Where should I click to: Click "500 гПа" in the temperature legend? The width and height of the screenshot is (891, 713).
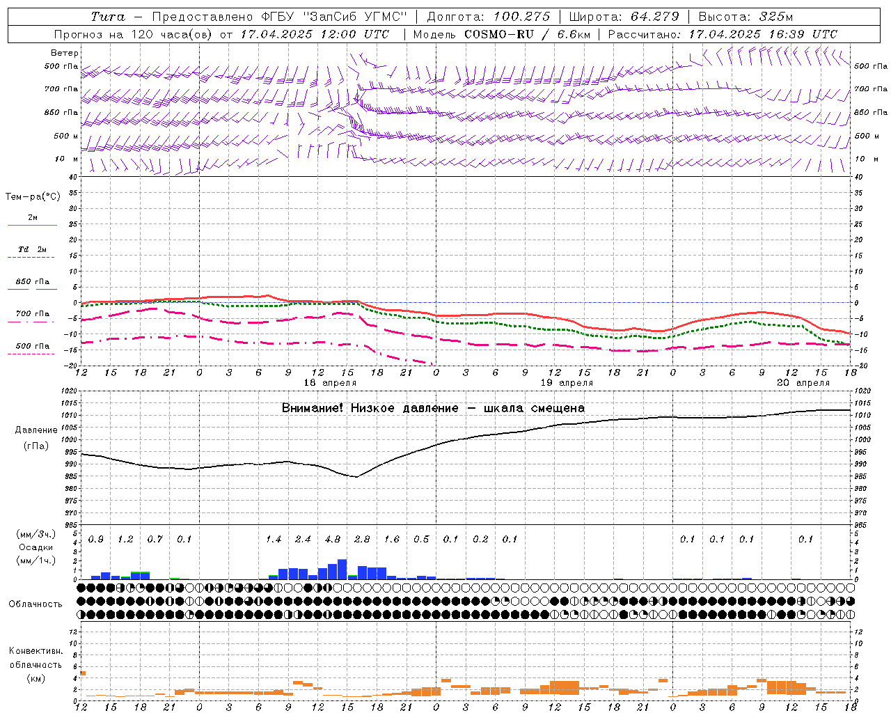pos(33,346)
